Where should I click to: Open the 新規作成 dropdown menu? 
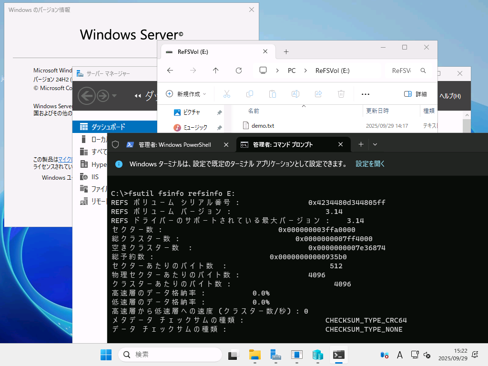pyautogui.click(x=185, y=94)
